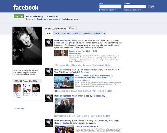Viewport: 167px width, 133px height.
Task: Open Diana Romero name link
Action: coord(35,94)
